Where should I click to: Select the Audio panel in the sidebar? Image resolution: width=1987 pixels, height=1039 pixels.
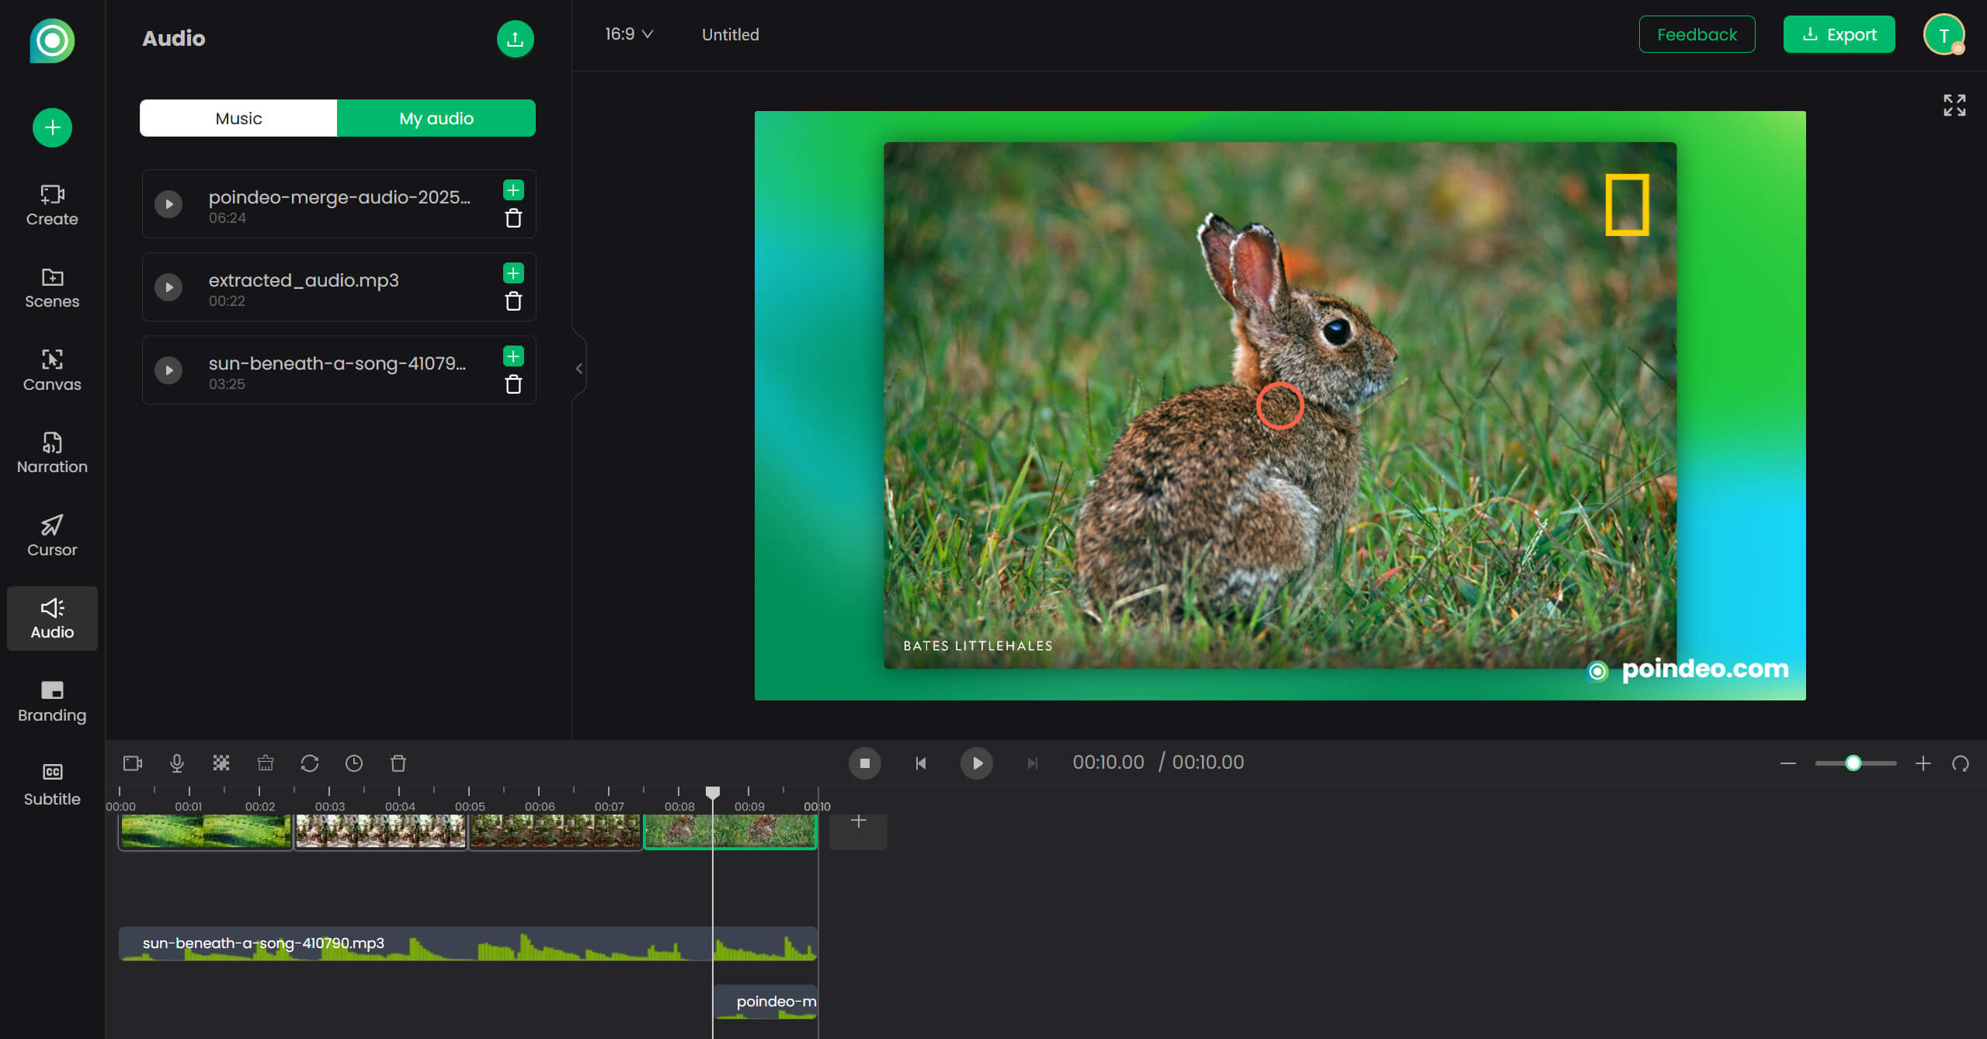click(51, 618)
